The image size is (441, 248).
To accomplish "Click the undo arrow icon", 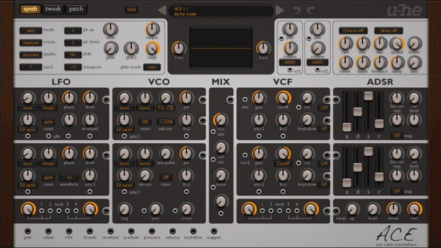I will pyautogui.click(x=296, y=10).
